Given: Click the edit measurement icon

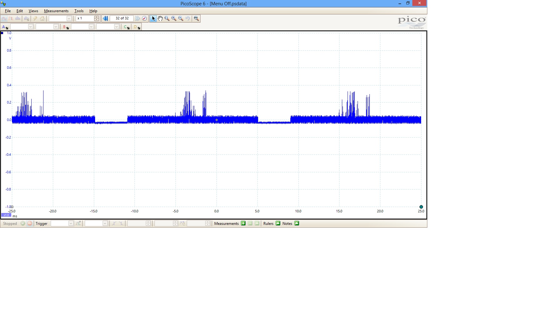Looking at the screenshot, I should pyautogui.click(x=257, y=223).
